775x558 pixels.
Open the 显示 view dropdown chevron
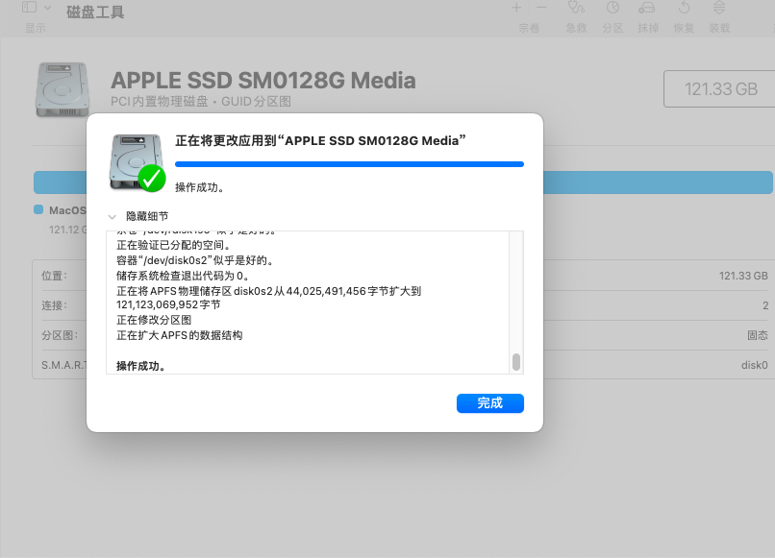click(x=47, y=8)
